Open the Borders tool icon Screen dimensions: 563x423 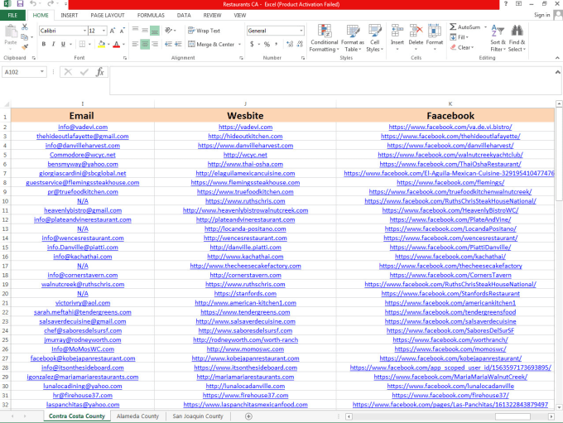pyautogui.click(x=82, y=44)
